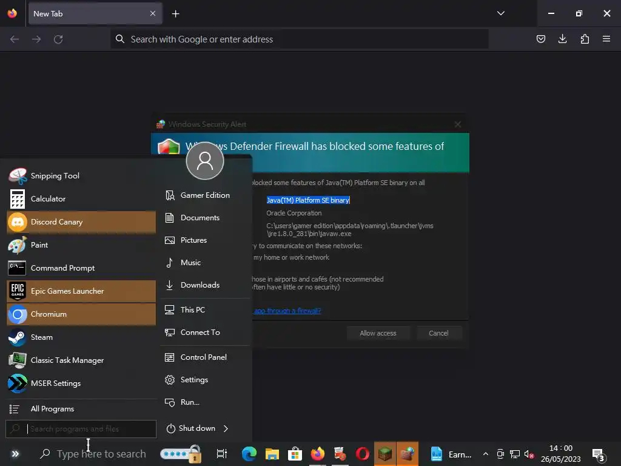The height and width of the screenshot is (466, 621).
Task: Open Task View on taskbar
Action: 222,454
